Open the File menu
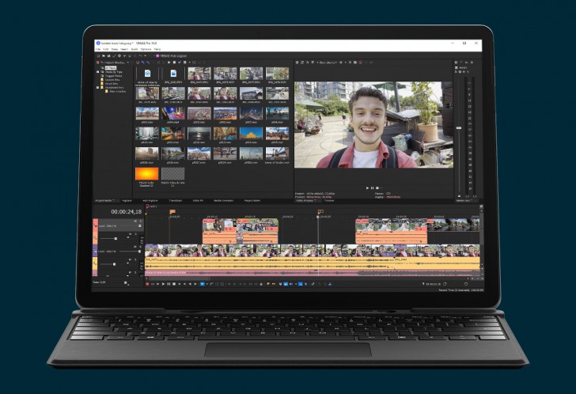Screen dimensions: 576x394 pyautogui.click(x=98, y=49)
